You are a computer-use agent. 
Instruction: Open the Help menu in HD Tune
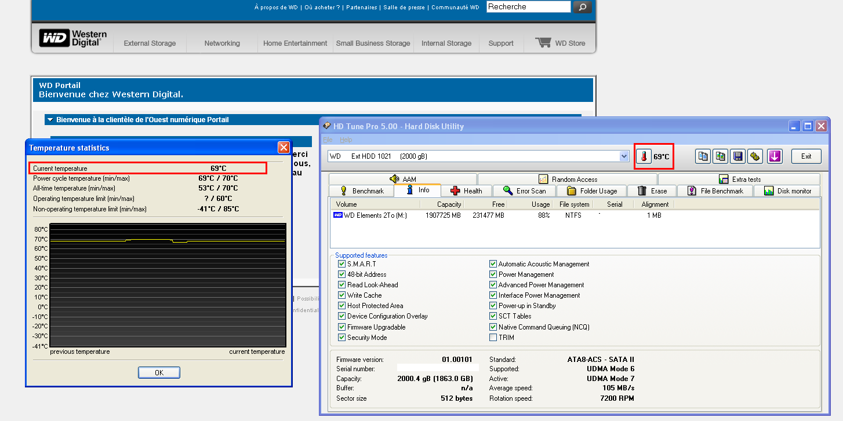coord(346,140)
